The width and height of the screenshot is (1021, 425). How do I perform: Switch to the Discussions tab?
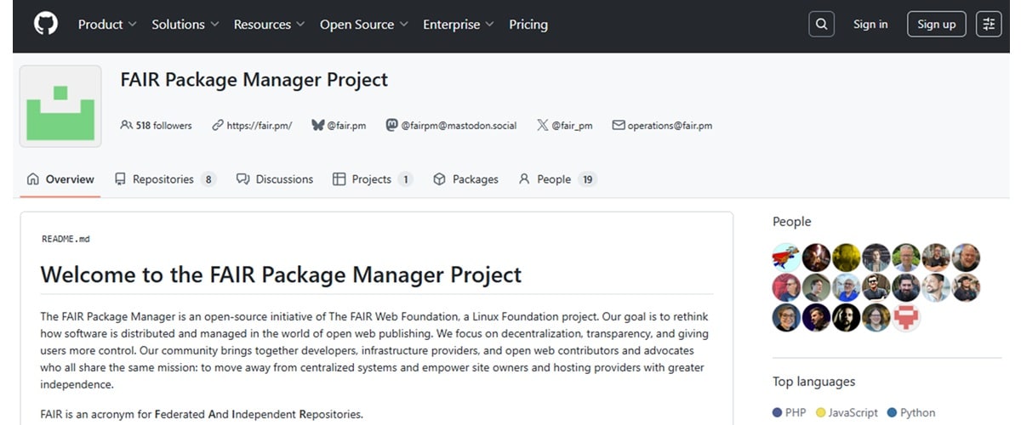pos(275,179)
